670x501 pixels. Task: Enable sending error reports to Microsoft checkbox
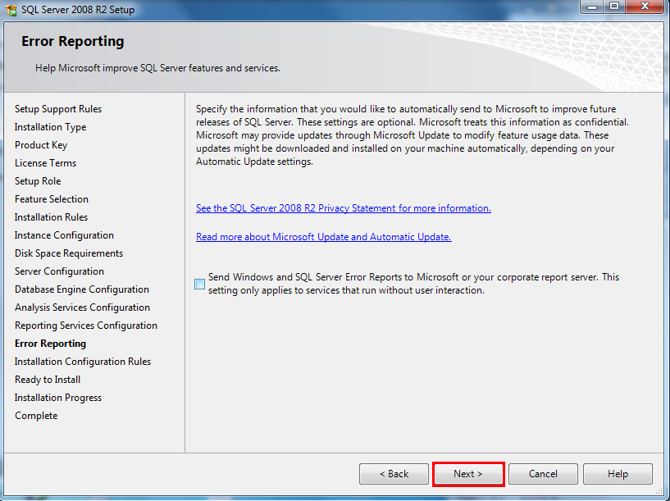pyautogui.click(x=199, y=284)
